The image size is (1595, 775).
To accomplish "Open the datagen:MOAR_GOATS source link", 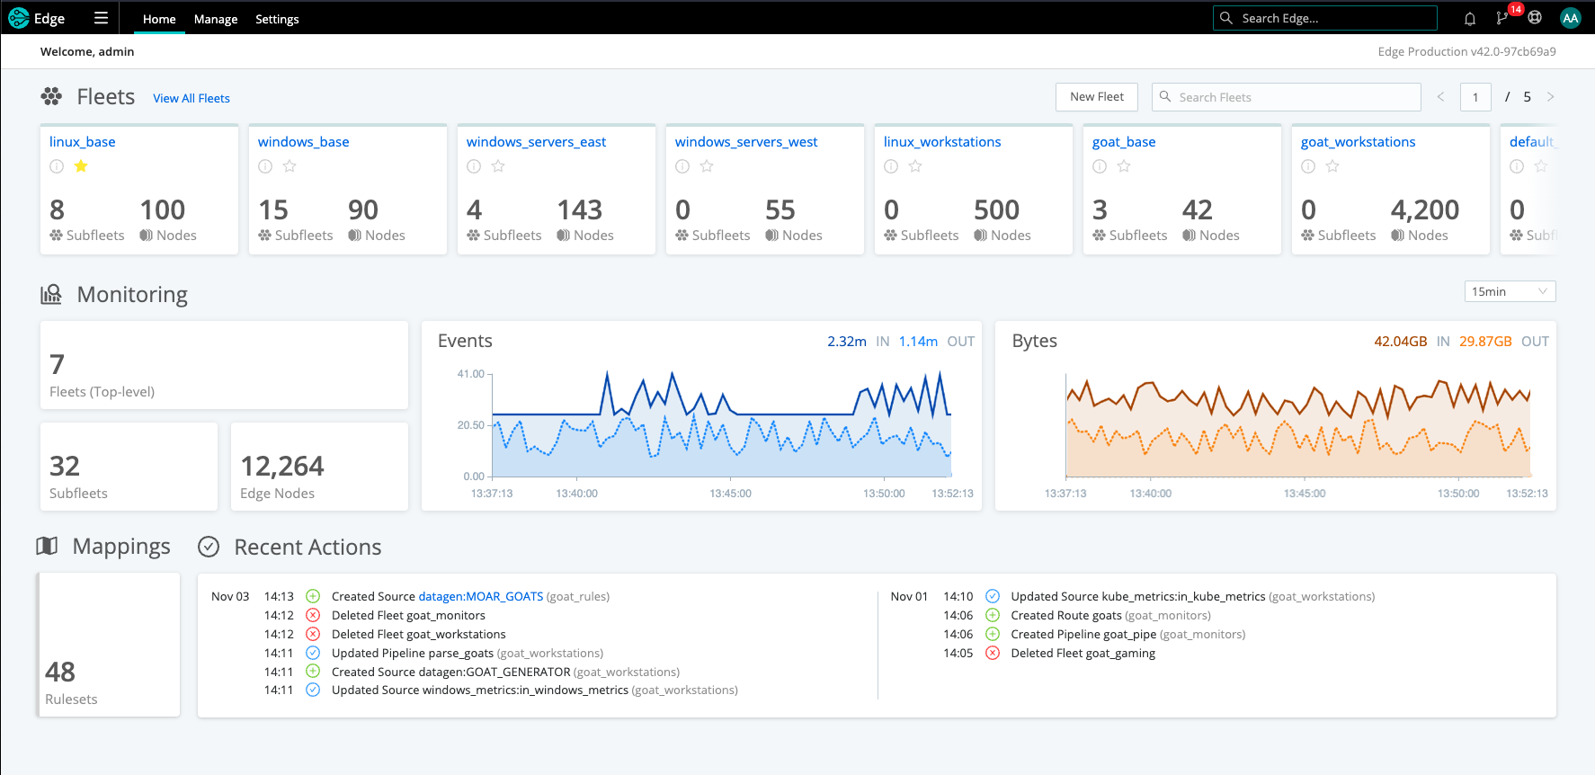I will tap(481, 596).
